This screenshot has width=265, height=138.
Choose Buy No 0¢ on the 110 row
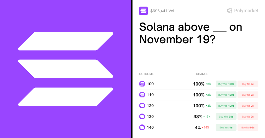click(x=248, y=95)
